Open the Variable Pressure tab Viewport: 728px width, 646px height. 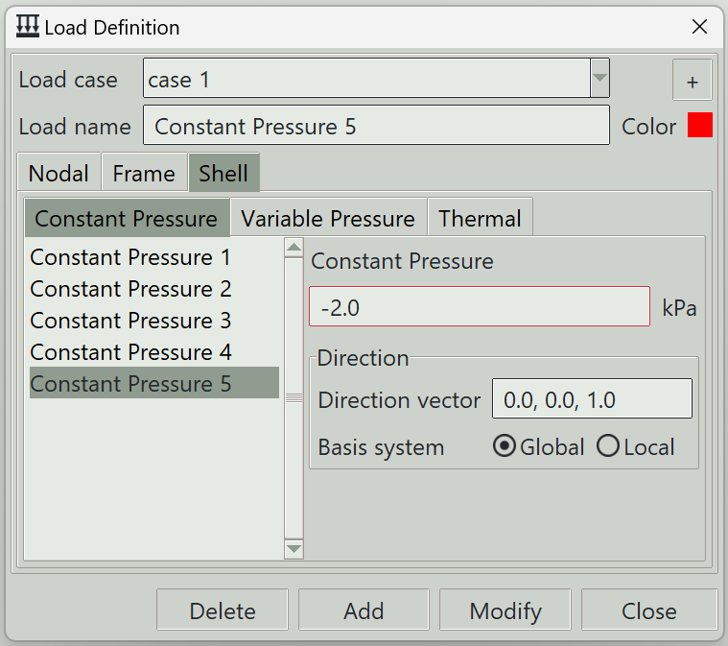328,218
